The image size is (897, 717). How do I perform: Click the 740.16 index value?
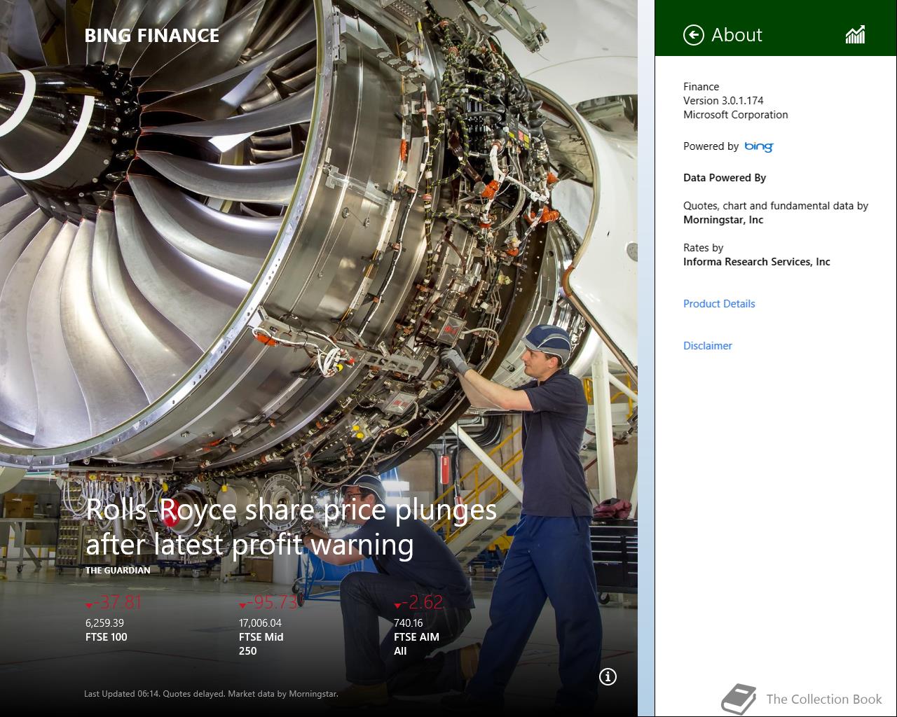(x=409, y=622)
